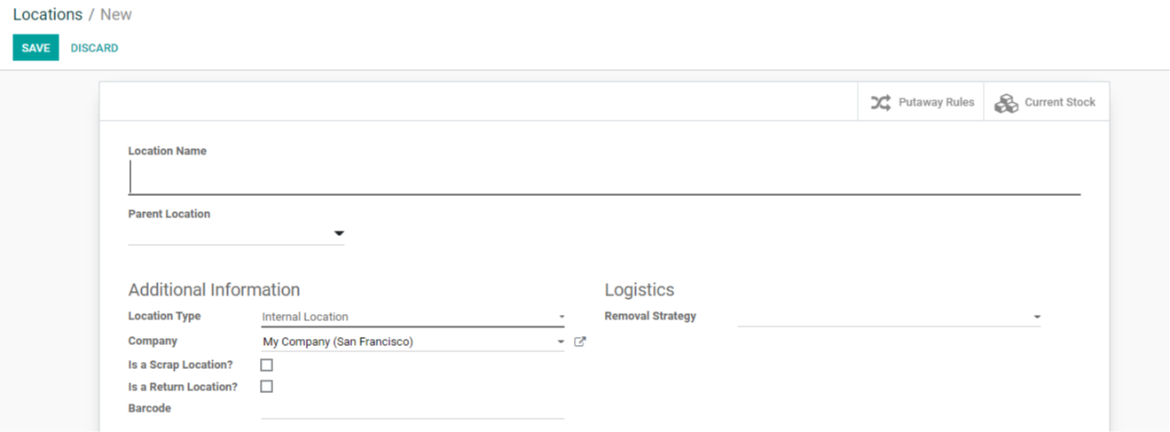Go to Locations breadcrumb
Screen dimensions: 1170x432
point(48,14)
